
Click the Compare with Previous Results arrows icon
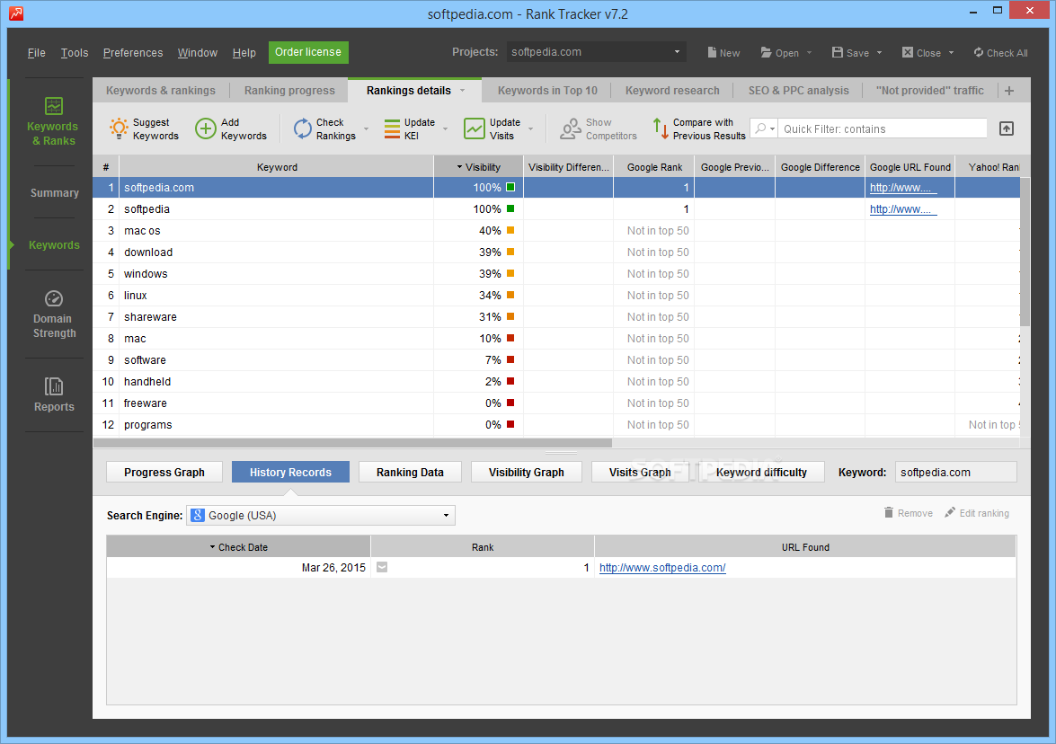[x=661, y=128]
